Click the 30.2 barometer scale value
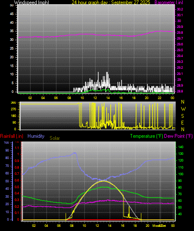Image resolution: width=194 pixels, height=231 pixels. click(x=180, y=9)
